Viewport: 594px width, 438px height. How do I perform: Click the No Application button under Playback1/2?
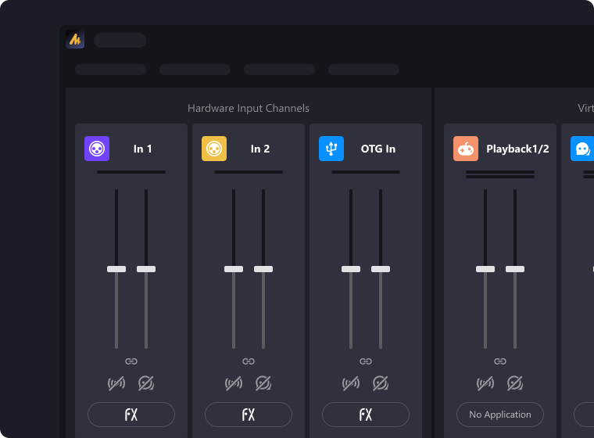pyautogui.click(x=500, y=415)
